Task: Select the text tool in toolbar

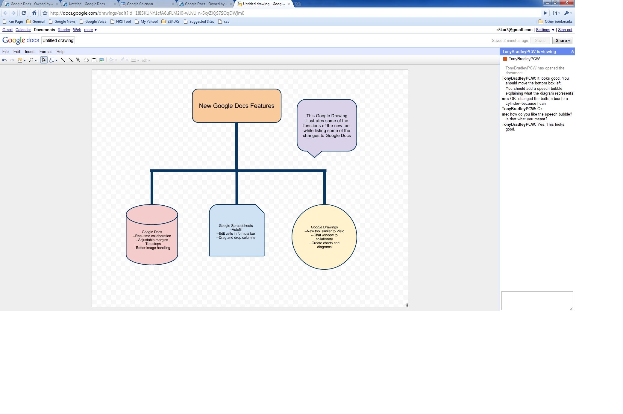Action: [94, 60]
